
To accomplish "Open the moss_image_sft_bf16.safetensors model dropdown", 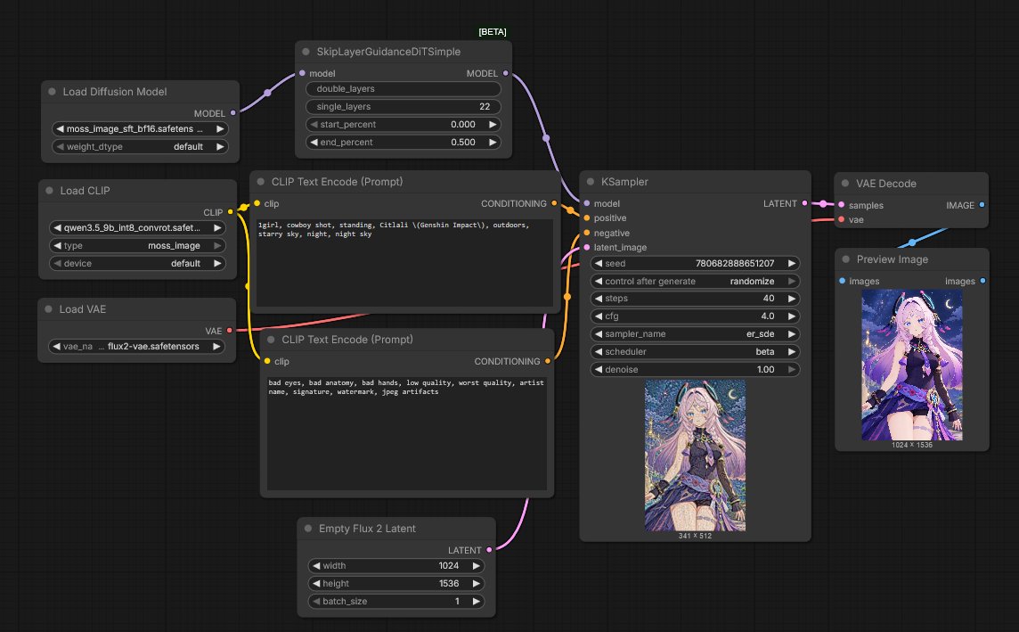I will coord(140,128).
